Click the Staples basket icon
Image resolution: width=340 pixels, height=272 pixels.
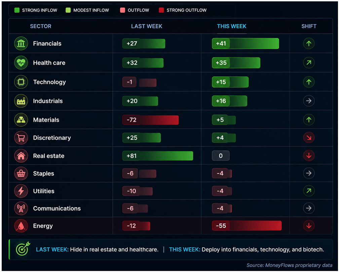[x=21, y=173]
